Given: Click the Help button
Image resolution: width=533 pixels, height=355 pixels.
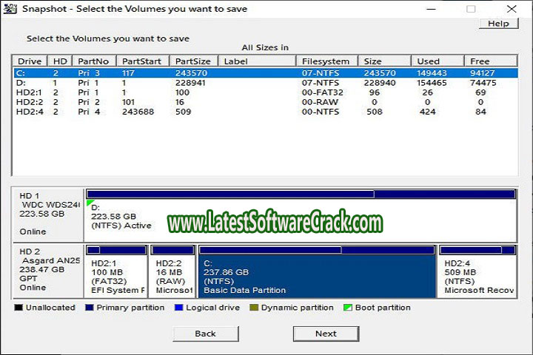Looking at the screenshot, I should (498, 24).
